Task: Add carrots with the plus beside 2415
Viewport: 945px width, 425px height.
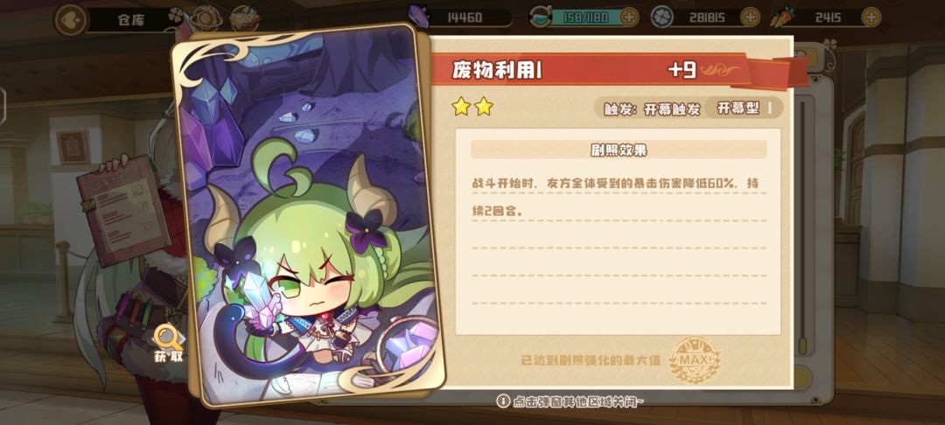Action: pos(871,17)
